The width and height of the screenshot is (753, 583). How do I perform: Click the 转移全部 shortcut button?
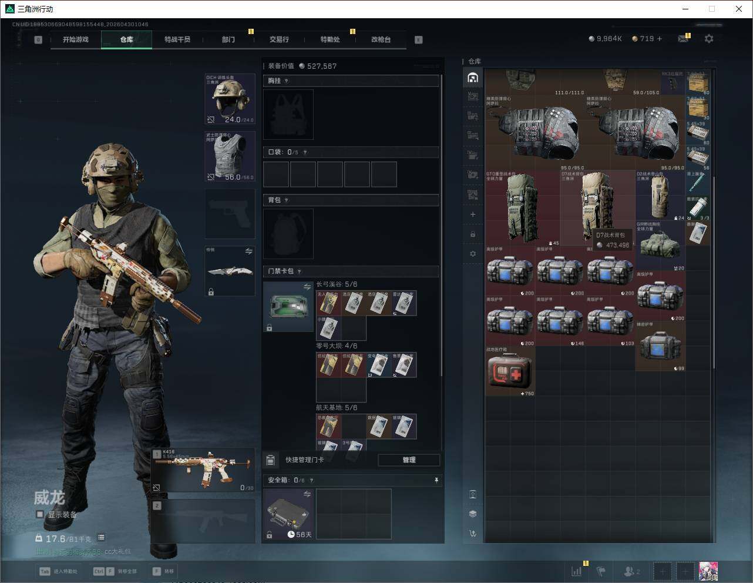click(x=115, y=571)
